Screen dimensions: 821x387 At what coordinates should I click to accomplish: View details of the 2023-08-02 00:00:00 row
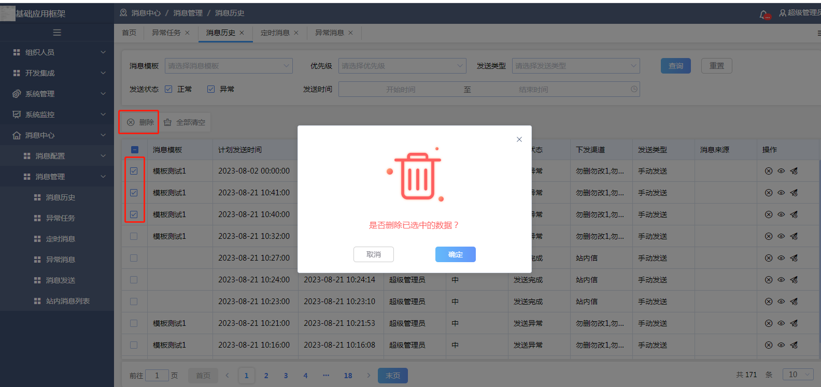tap(781, 171)
